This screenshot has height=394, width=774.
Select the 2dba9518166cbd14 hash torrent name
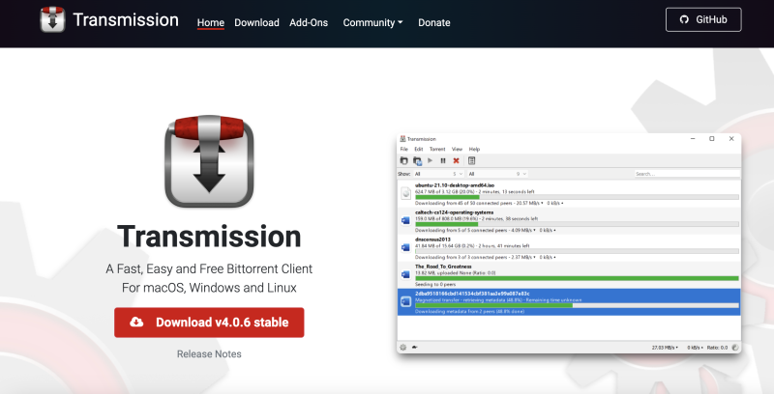click(x=472, y=294)
